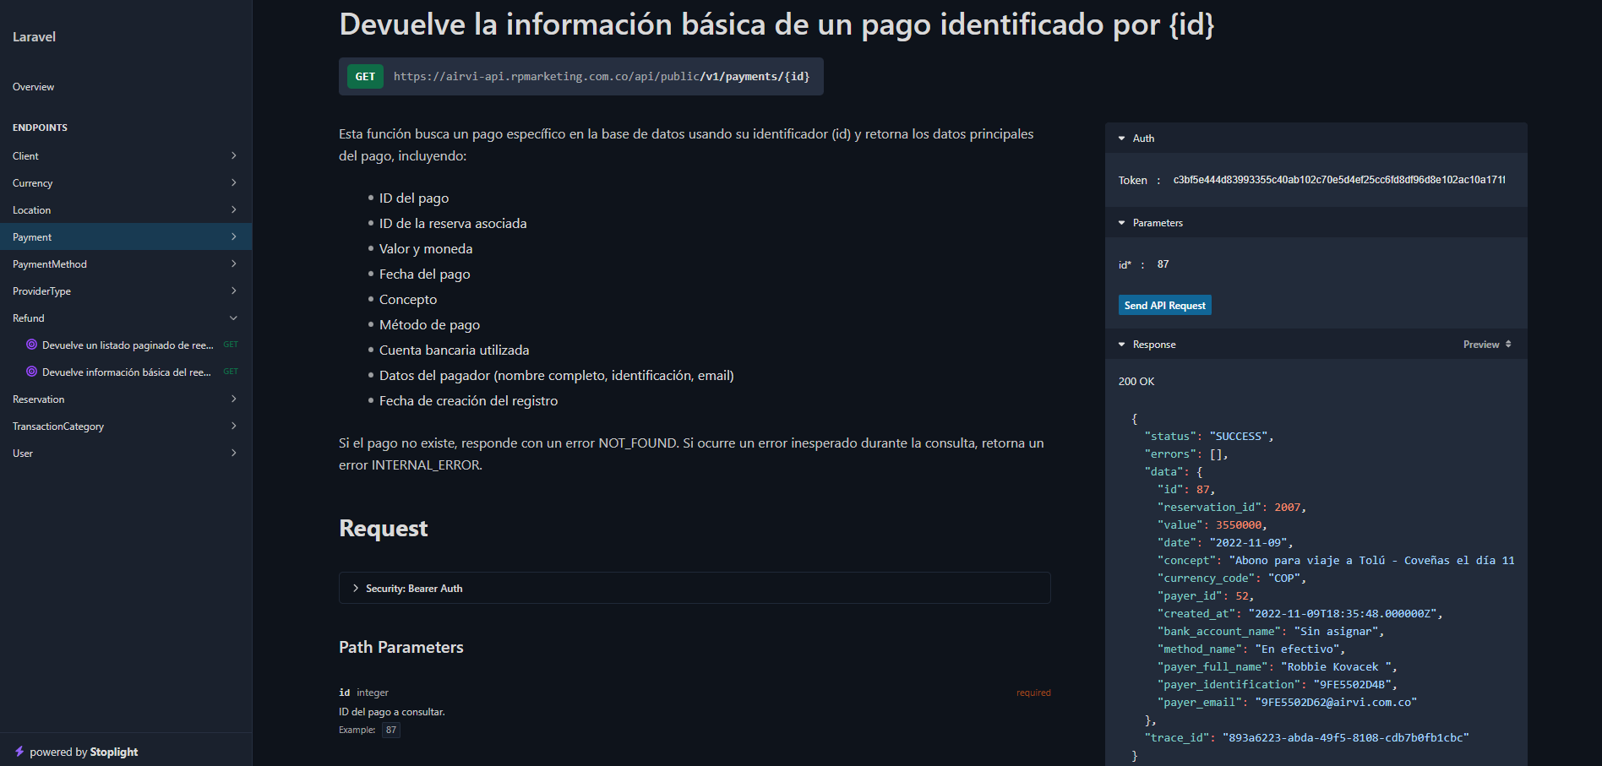Image resolution: width=1602 pixels, height=766 pixels.
Task: Click the purple icon beside refund basic info endpoint
Action: tap(31, 372)
